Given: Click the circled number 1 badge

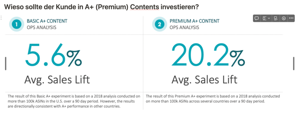Looking at the screenshot, I should [17, 24].
